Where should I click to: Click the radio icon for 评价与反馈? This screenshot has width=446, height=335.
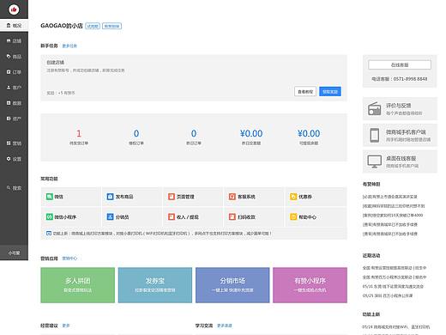click(x=375, y=109)
